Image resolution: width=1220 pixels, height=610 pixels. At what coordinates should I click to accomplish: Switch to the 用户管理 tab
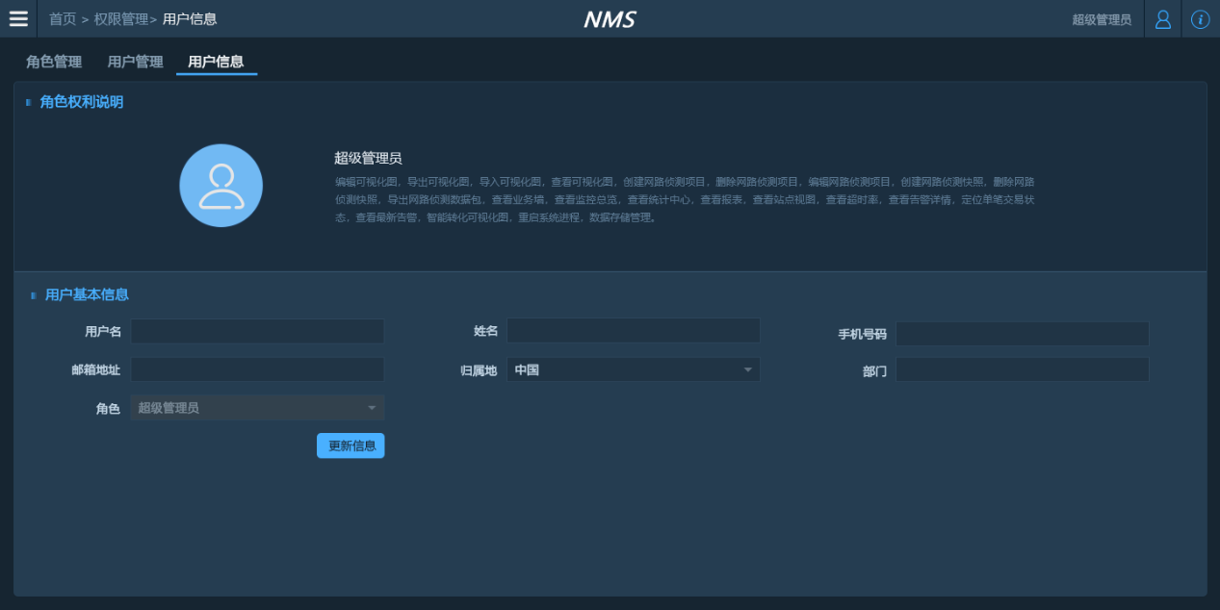[x=135, y=62]
